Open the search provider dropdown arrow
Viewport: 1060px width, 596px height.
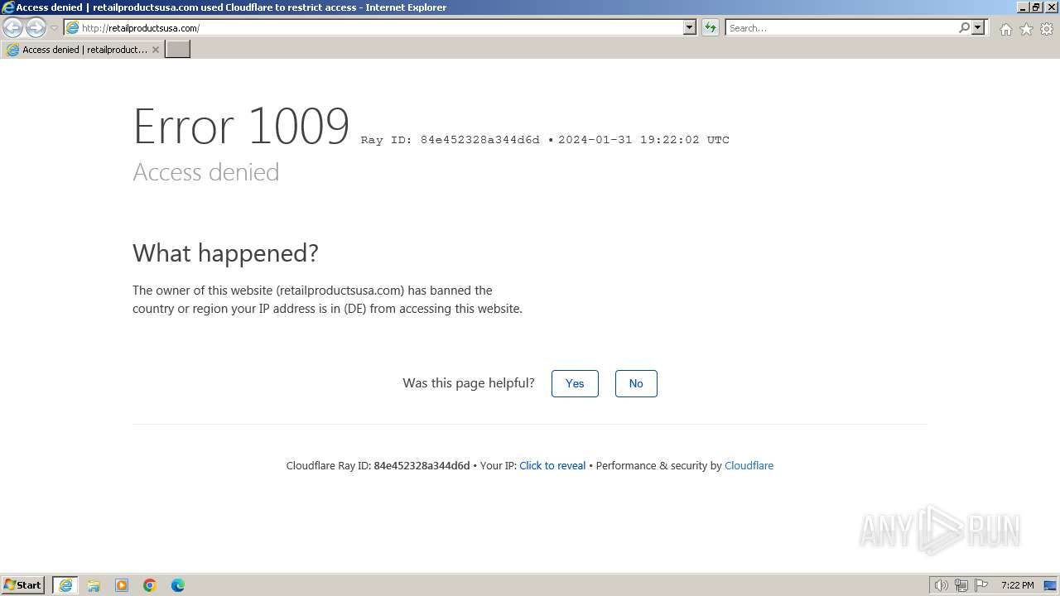(x=978, y=28)
